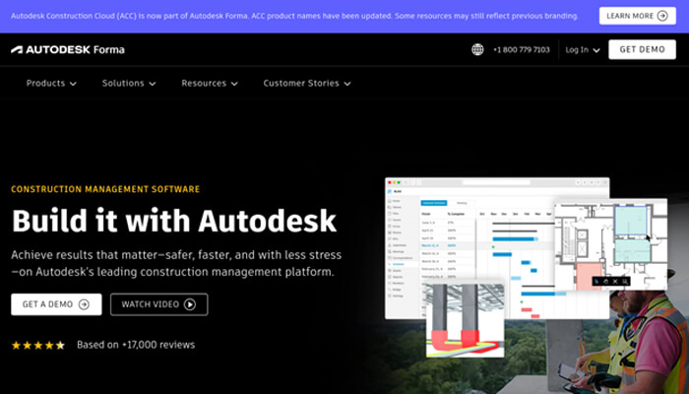This screenshot has height=394, width=689.
Task: Click the 'Based on +17,000 reviews' text
Action: (136, 345)
